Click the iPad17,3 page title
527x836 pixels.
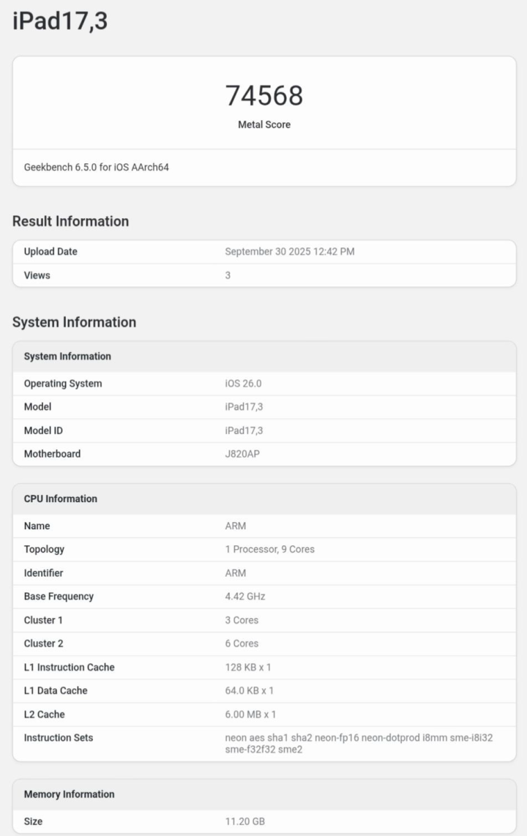coord(60,22)
